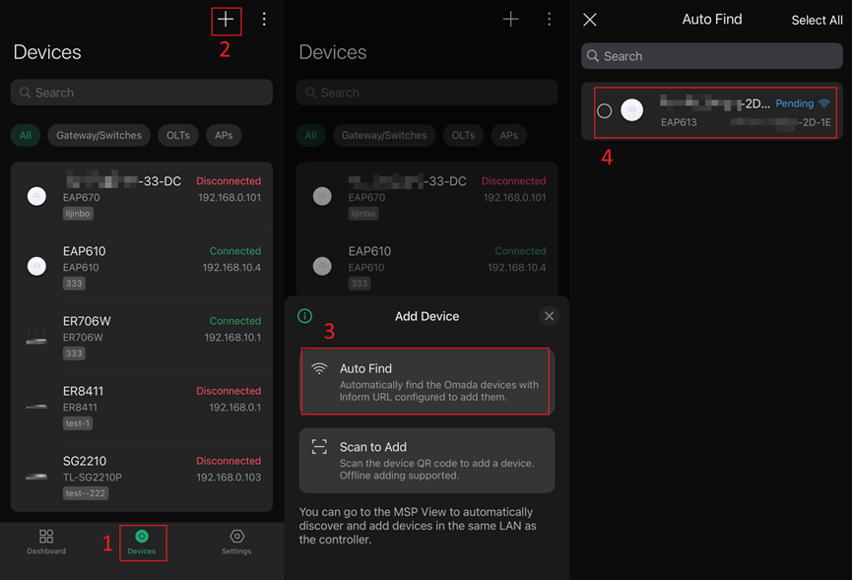Select the radio button for the EAP613 device
Image resolution: width=852 pixels, height=580 pixels.
coord(605,111)
